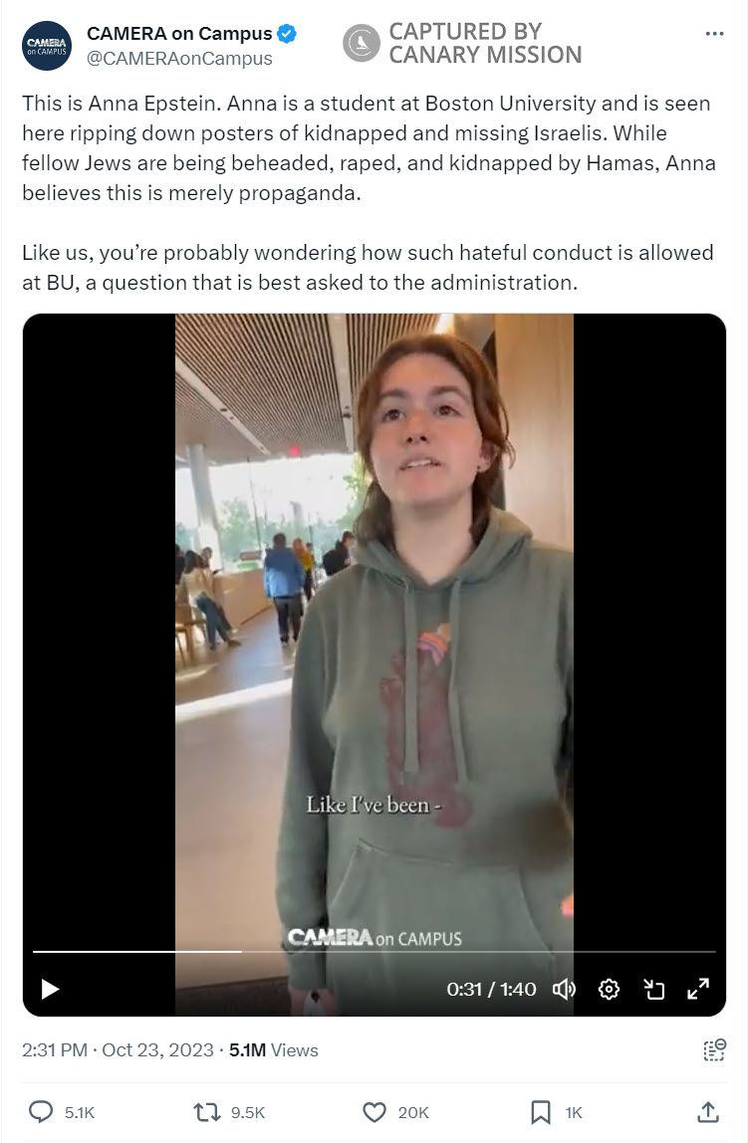Share the post via upload icon
The width and height of the screenshot is (748, 1143).
[707, 1112]
